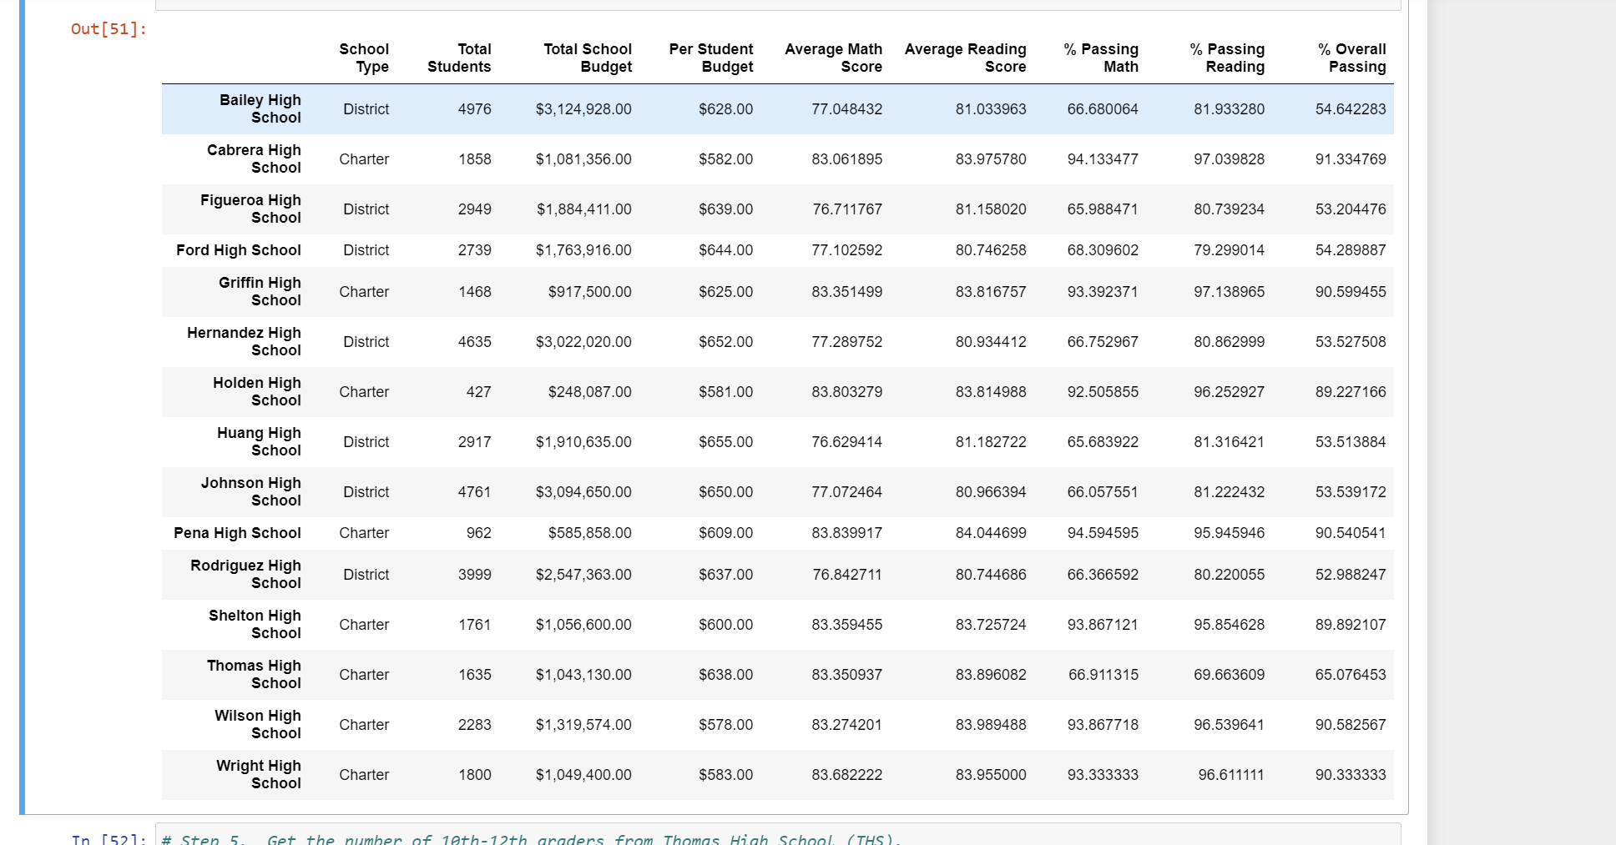Click the Total School Budget column header
This screenshot has width=1616, height=845.
588,58
